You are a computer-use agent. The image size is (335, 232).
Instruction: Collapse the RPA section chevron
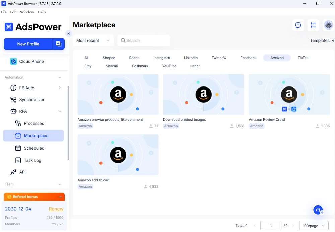pos(60,111)
